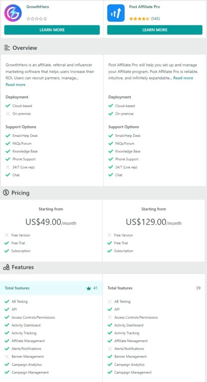Click GrowthHero's Free Version cross icon

[7, 235]
